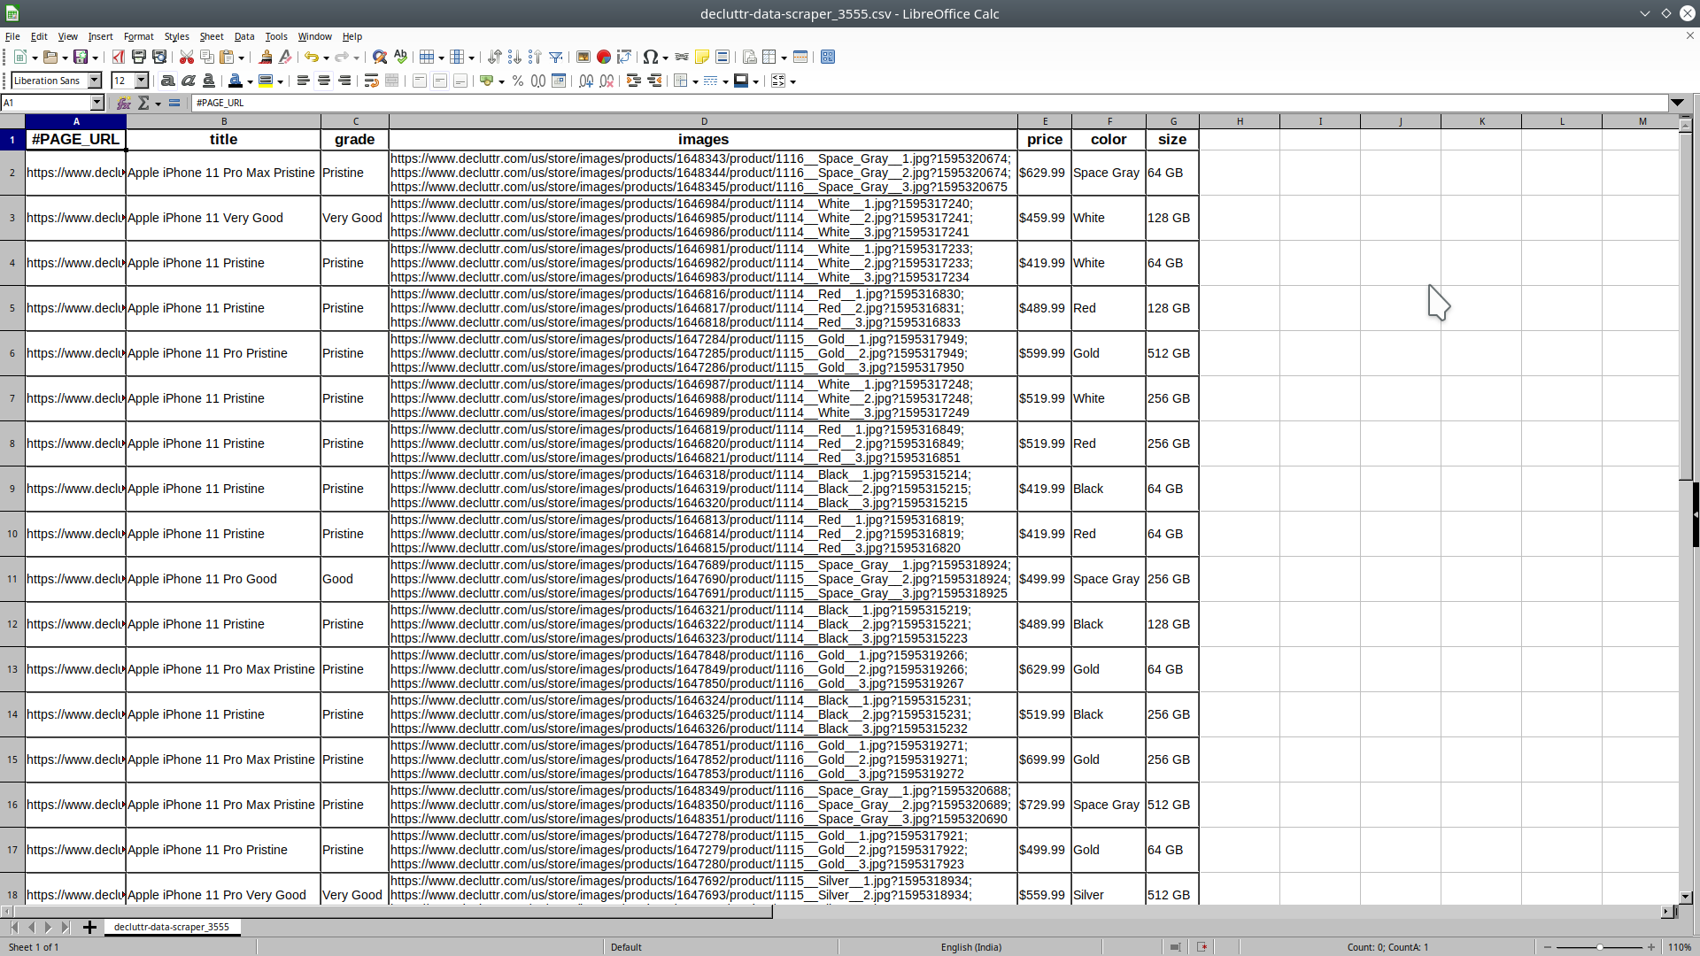Click column D header
1700x956 pixels.
click(703, 121)
